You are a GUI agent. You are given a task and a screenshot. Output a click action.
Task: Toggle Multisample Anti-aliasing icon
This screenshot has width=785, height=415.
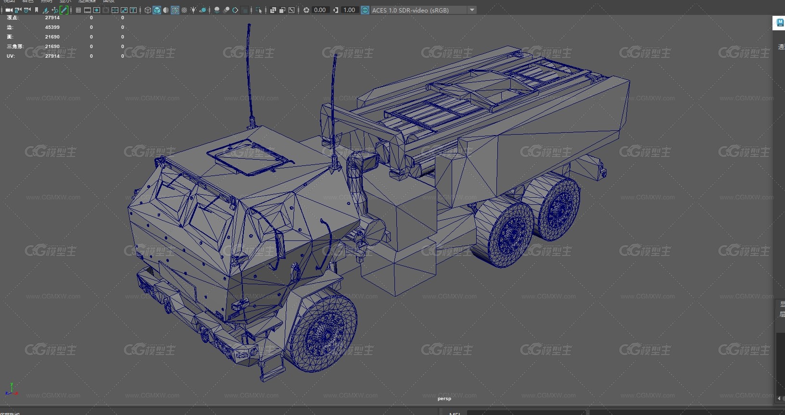235,10
